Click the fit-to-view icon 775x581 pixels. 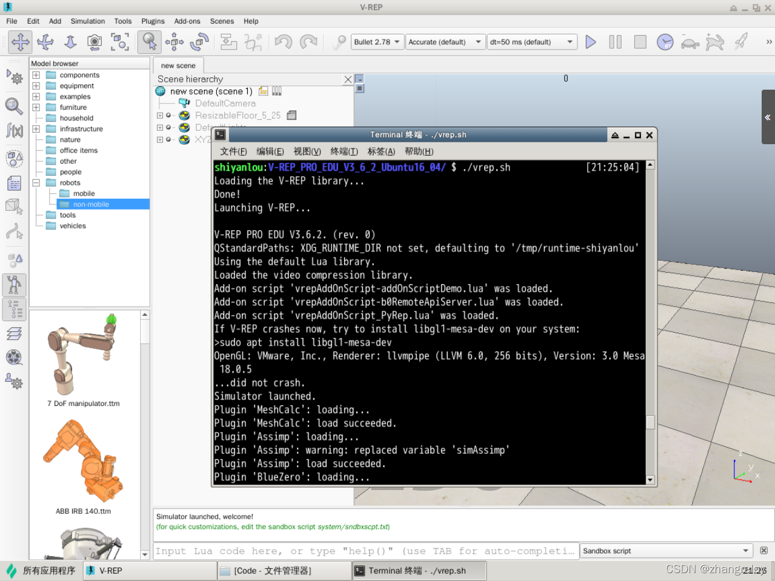tap(120, 42)
